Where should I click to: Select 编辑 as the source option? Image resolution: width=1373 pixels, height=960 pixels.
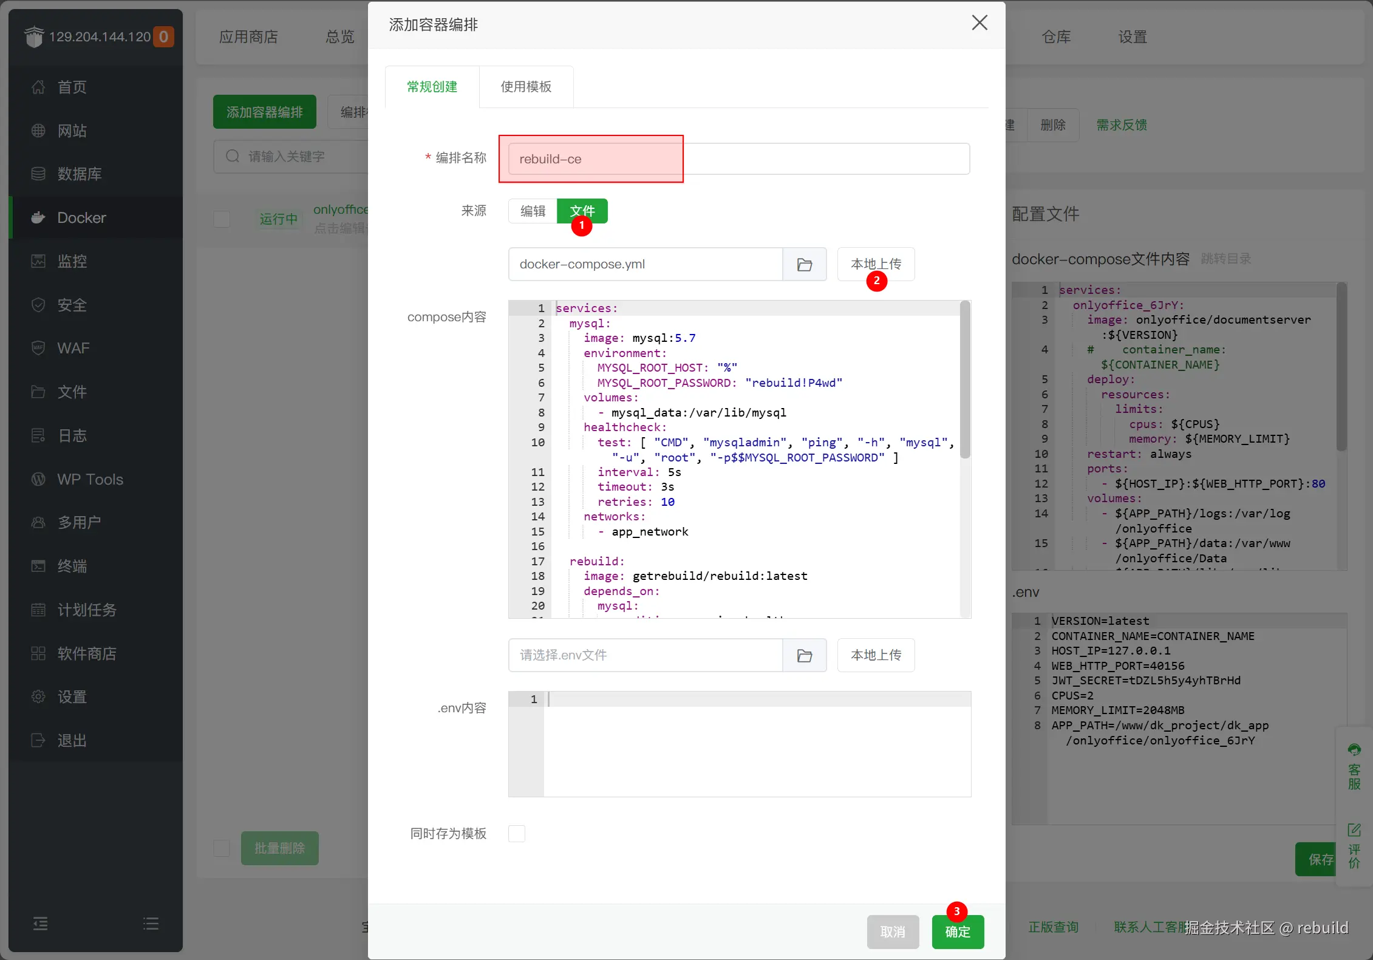coord(533,211)
